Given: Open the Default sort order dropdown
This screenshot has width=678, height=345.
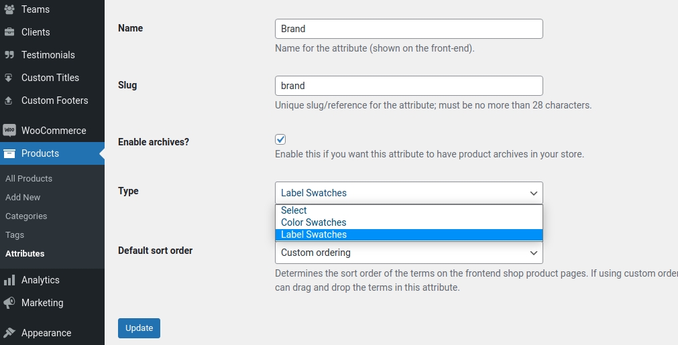Looking at the screenshot, I should (408, 253).
